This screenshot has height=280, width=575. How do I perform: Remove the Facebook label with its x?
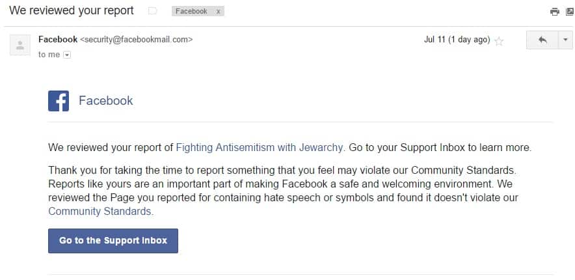218,11
